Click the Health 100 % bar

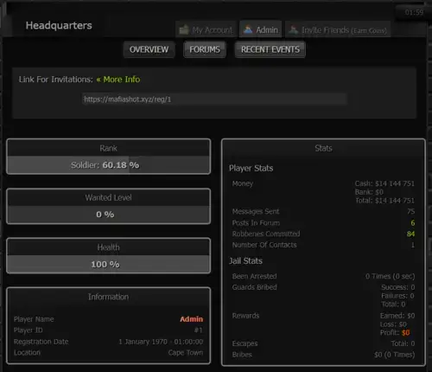click(x=109, y=264)
